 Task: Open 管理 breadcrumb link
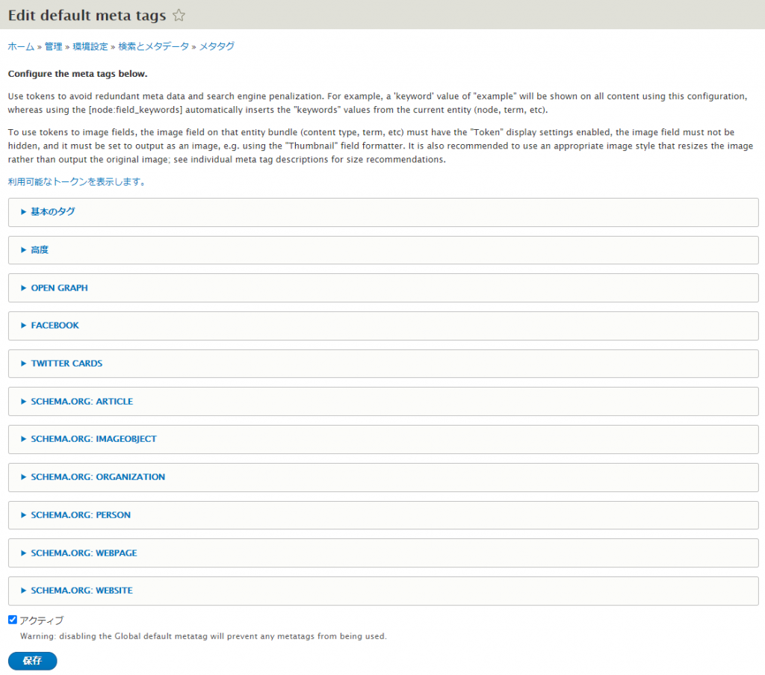(x=53, y=46)
